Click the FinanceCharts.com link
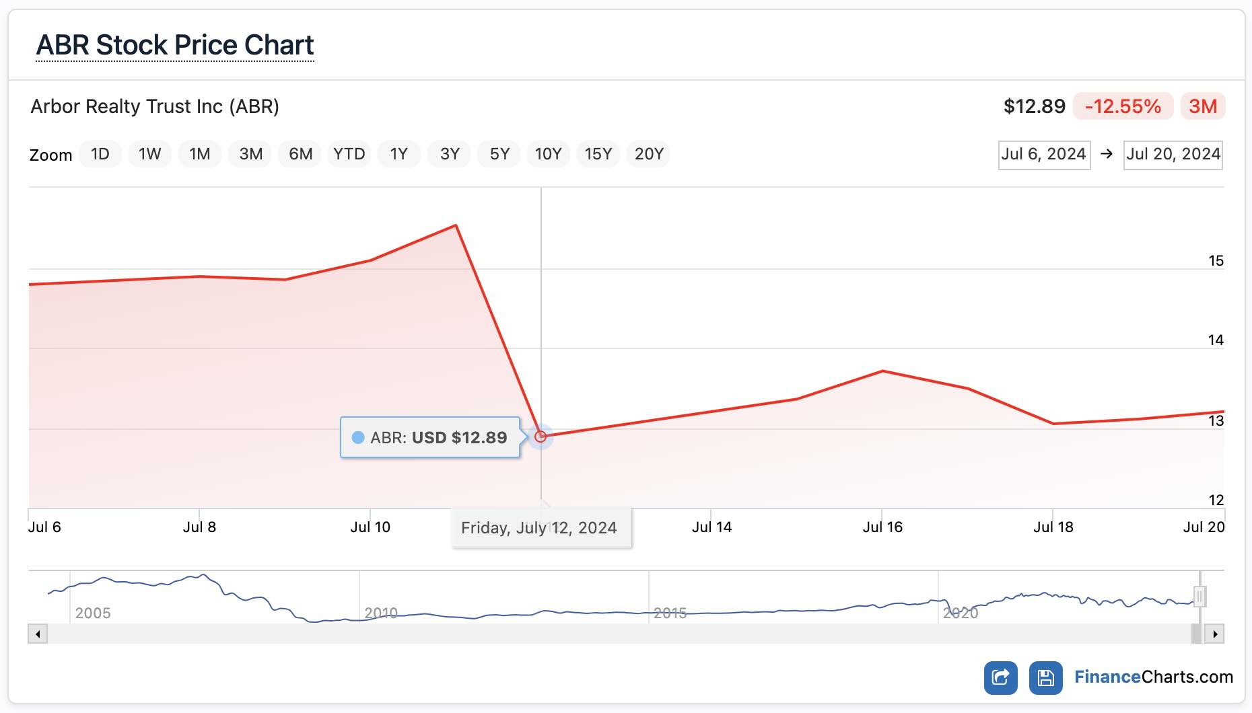The height and width of the screenshot is (713, 1252). point(1154,677)
